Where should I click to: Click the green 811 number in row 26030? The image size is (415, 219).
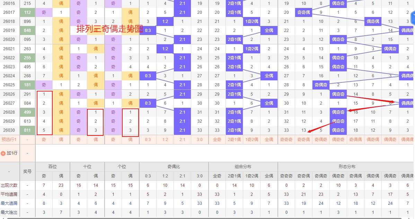pyautogui.click(x=27, y=130)
